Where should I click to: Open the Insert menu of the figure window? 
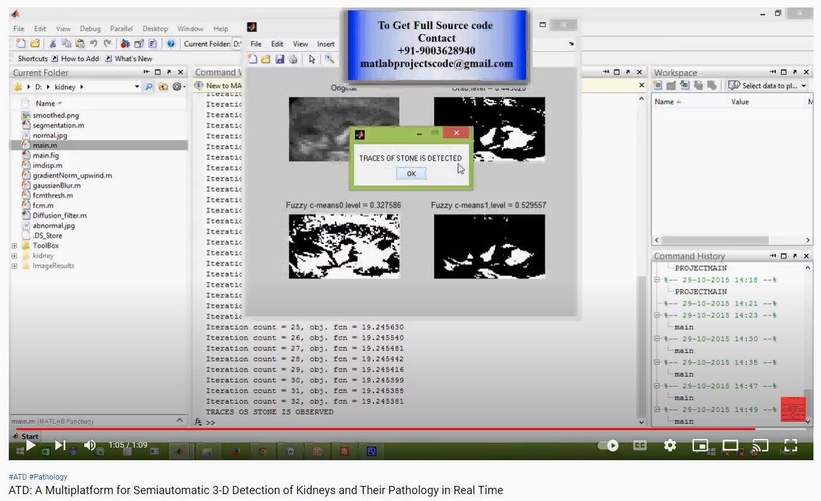pyautogui.click(x=326, y=44)
